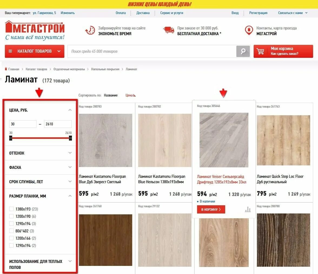Click Изменить to change hypermarket
The height and width of the screenshot is (274, 318).
click(68, 13)
